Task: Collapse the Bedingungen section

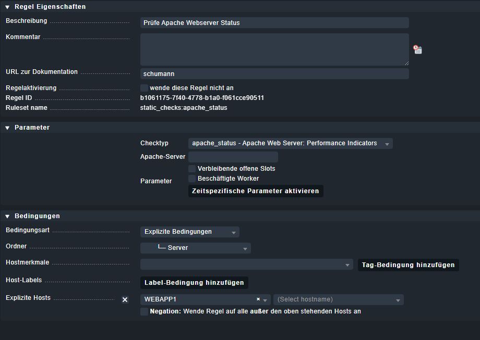Action: [7, 216]
